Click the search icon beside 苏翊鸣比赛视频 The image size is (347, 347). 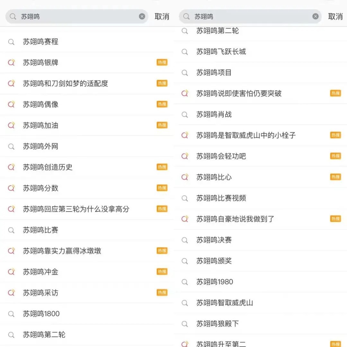pyautogui.click(x=185, y=198)
